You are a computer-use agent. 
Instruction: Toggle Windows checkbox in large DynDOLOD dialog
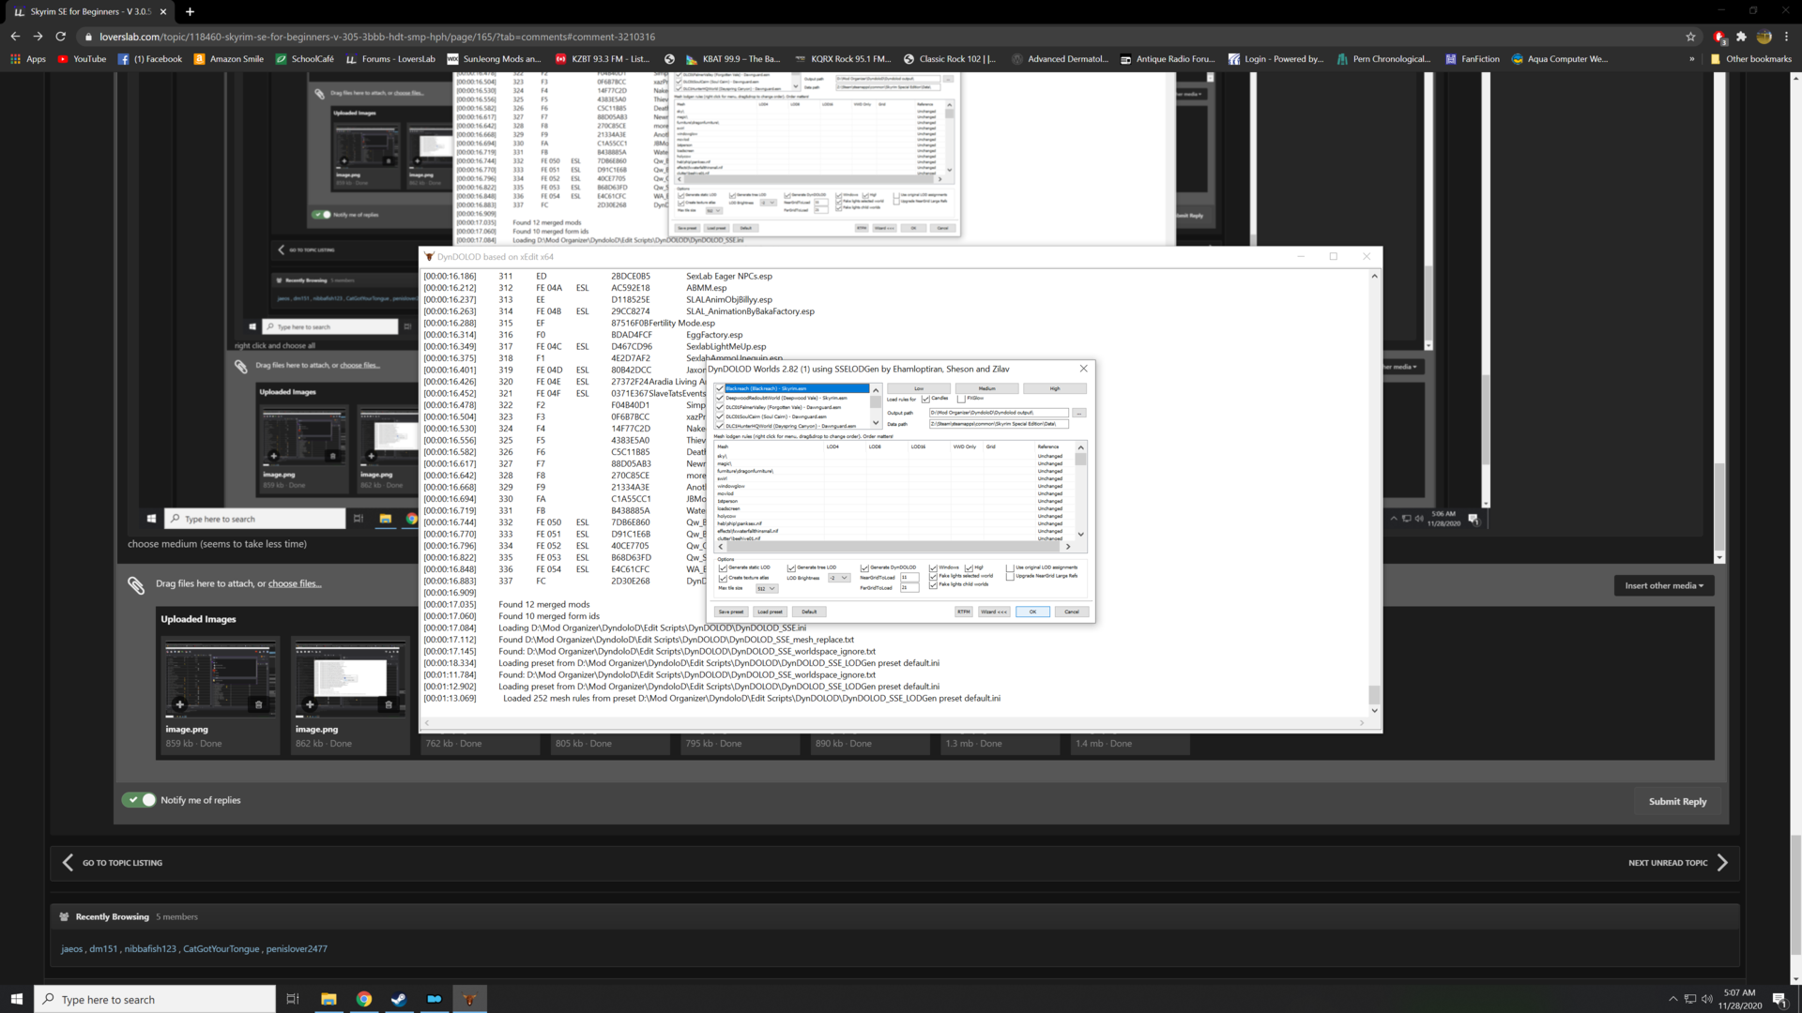click(x=933, y=568)
